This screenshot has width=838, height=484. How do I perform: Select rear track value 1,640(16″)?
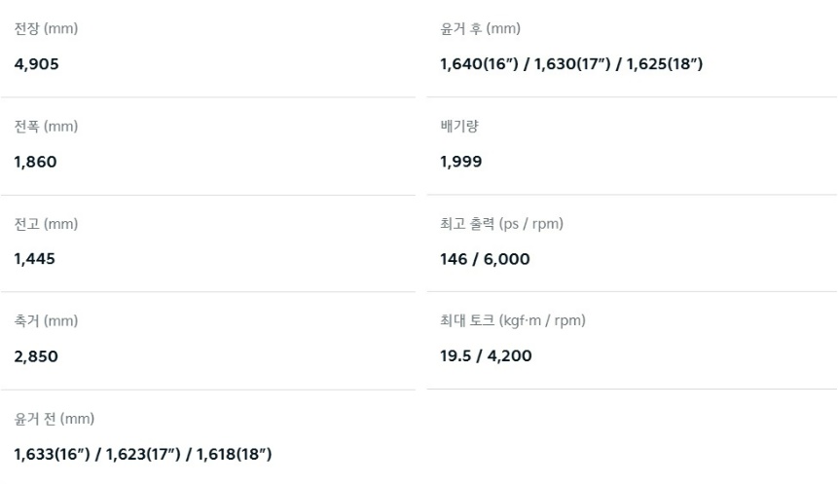click(x=481, y=64)
